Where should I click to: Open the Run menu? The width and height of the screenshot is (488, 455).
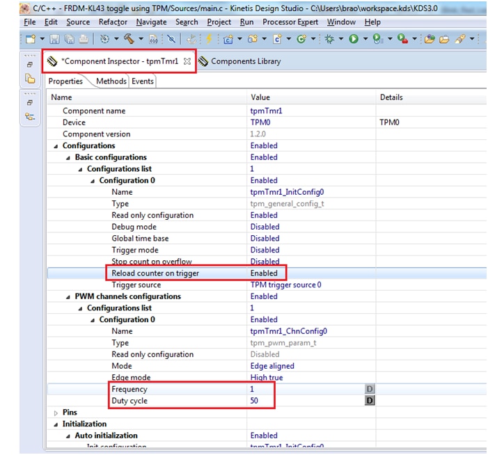point(246,22)
